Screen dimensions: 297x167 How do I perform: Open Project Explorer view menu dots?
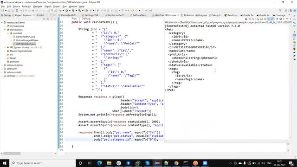(x=55, y=19)
